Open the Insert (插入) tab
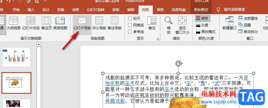This screenshot has width=268, height=108. [31, 10]
